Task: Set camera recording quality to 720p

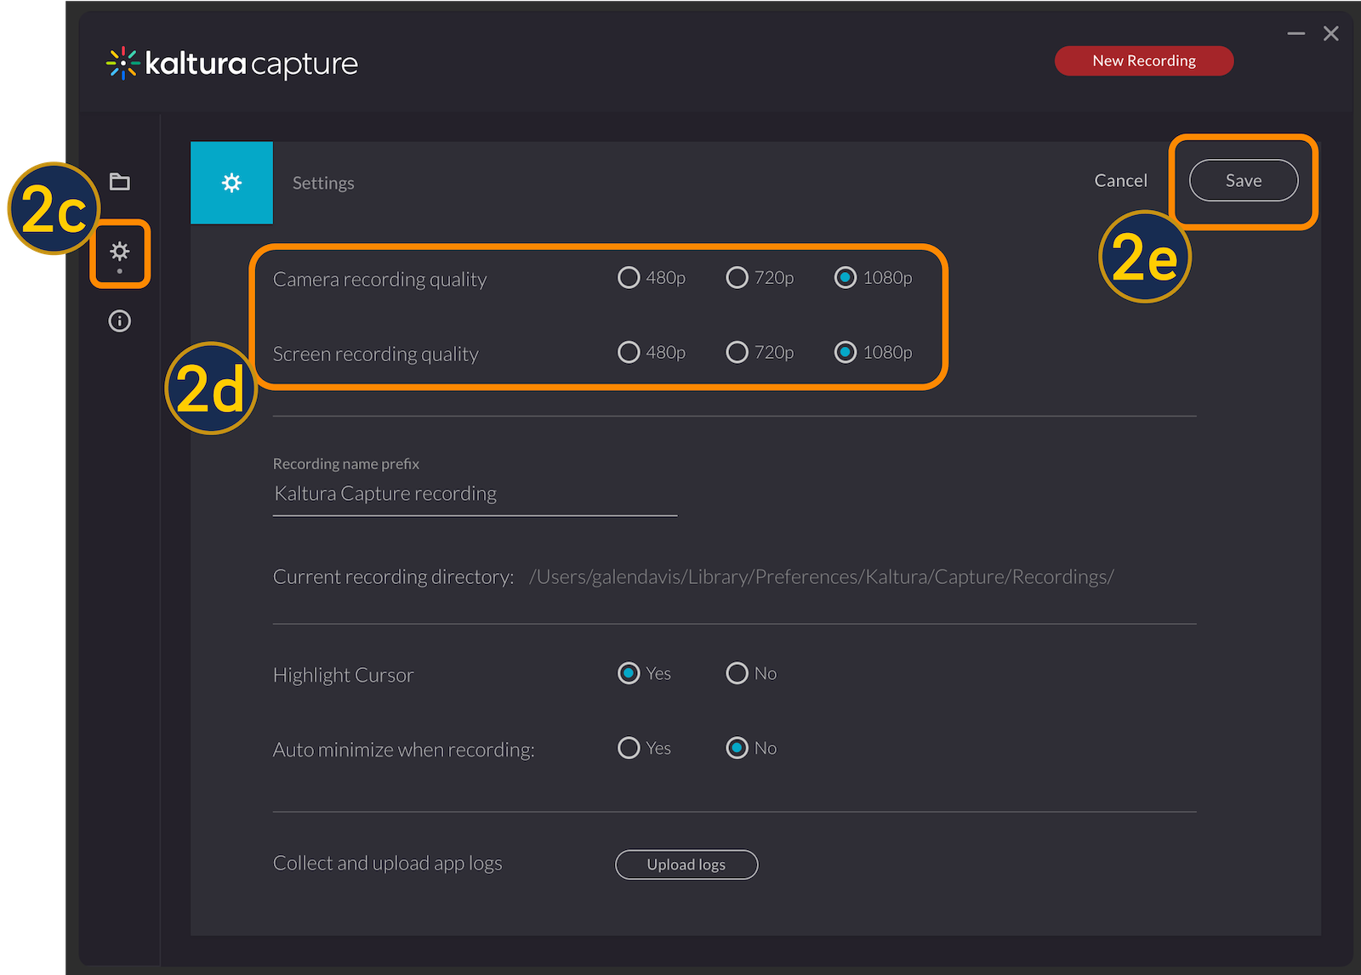Action: pyautogui.click(x=737, y=278)
